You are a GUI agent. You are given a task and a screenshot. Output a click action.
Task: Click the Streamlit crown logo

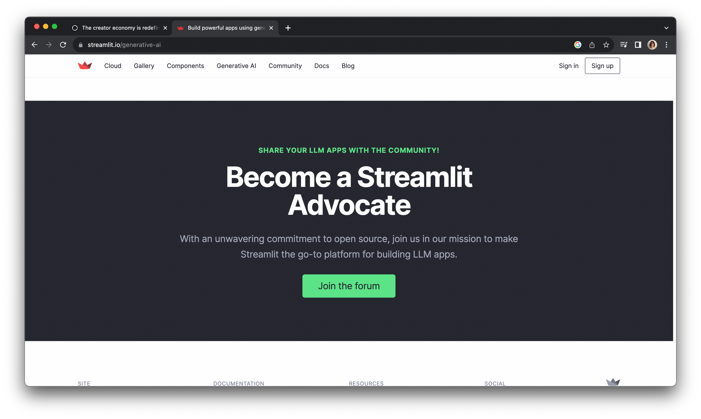(x=85, y=66)
